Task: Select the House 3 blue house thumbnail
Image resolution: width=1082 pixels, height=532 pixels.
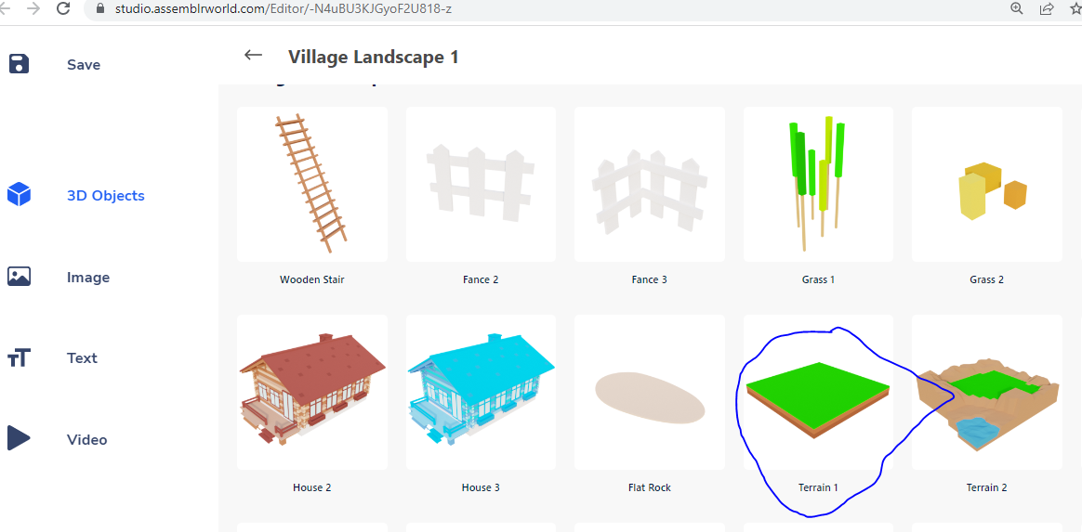Action: point(481,392)
